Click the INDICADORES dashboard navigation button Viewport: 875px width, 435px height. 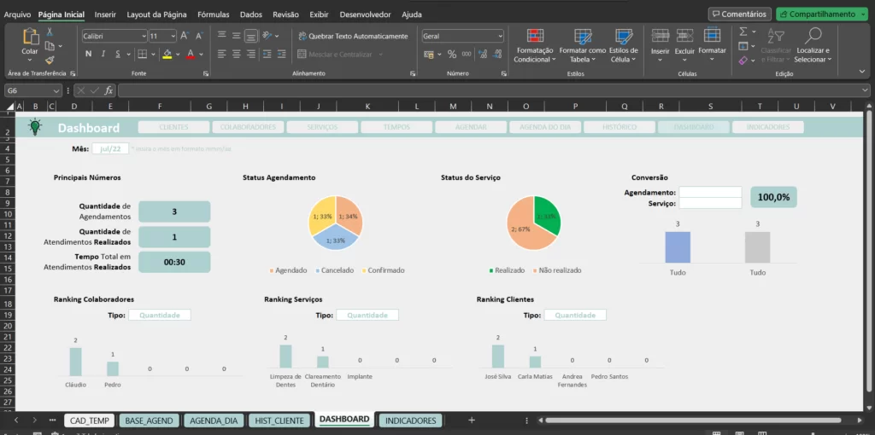(768, 127)
